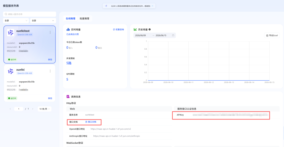Open the 10 条/页 page size dropdown
Screen dimensions: 284x147
point(44,109)
